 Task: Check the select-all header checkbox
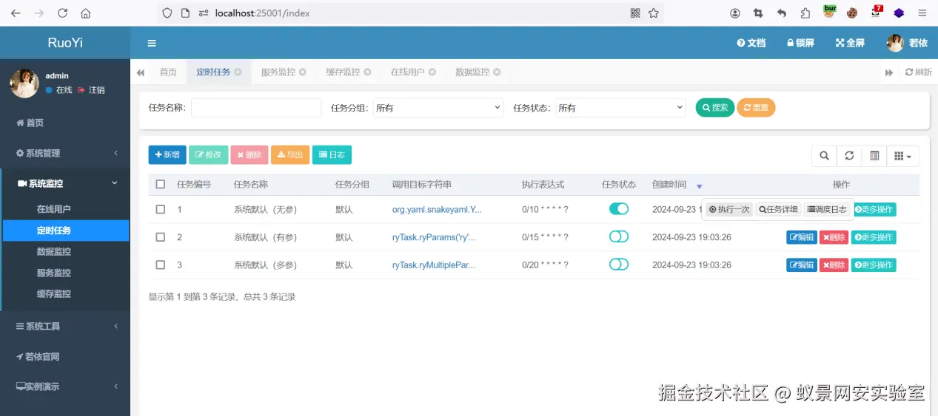click(x=161, y=185)
